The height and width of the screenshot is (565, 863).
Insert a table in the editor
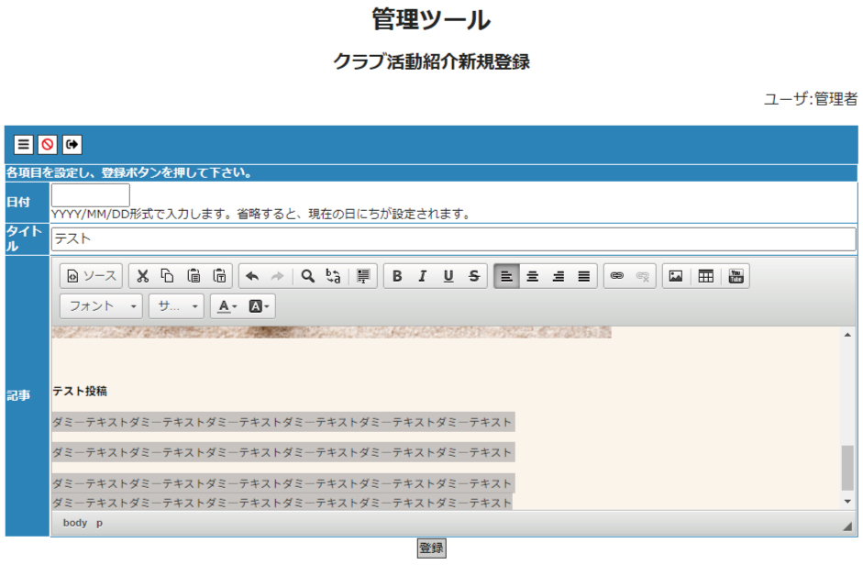pos(705,276)
